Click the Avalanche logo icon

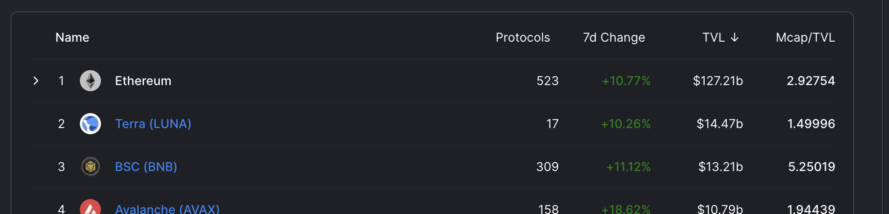pos(90,208)
